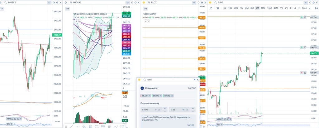
Task: Click the shopping cart icon in FLOT toolbar
Action: [218, 8]
